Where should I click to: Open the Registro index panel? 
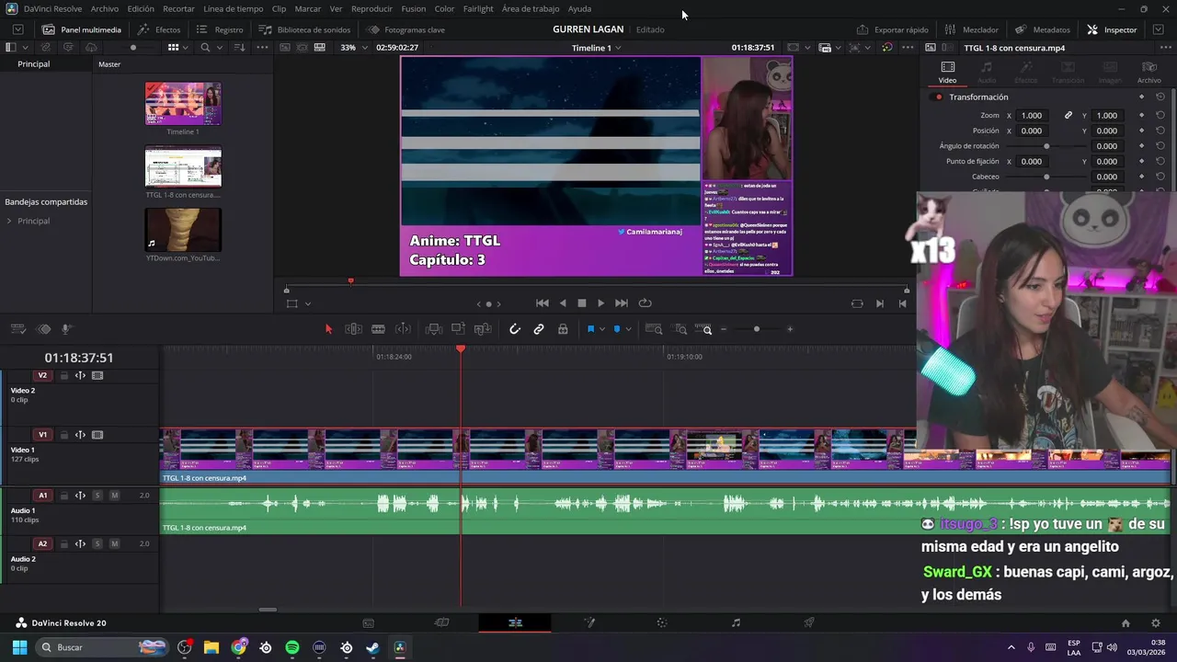tap(220, 29)
